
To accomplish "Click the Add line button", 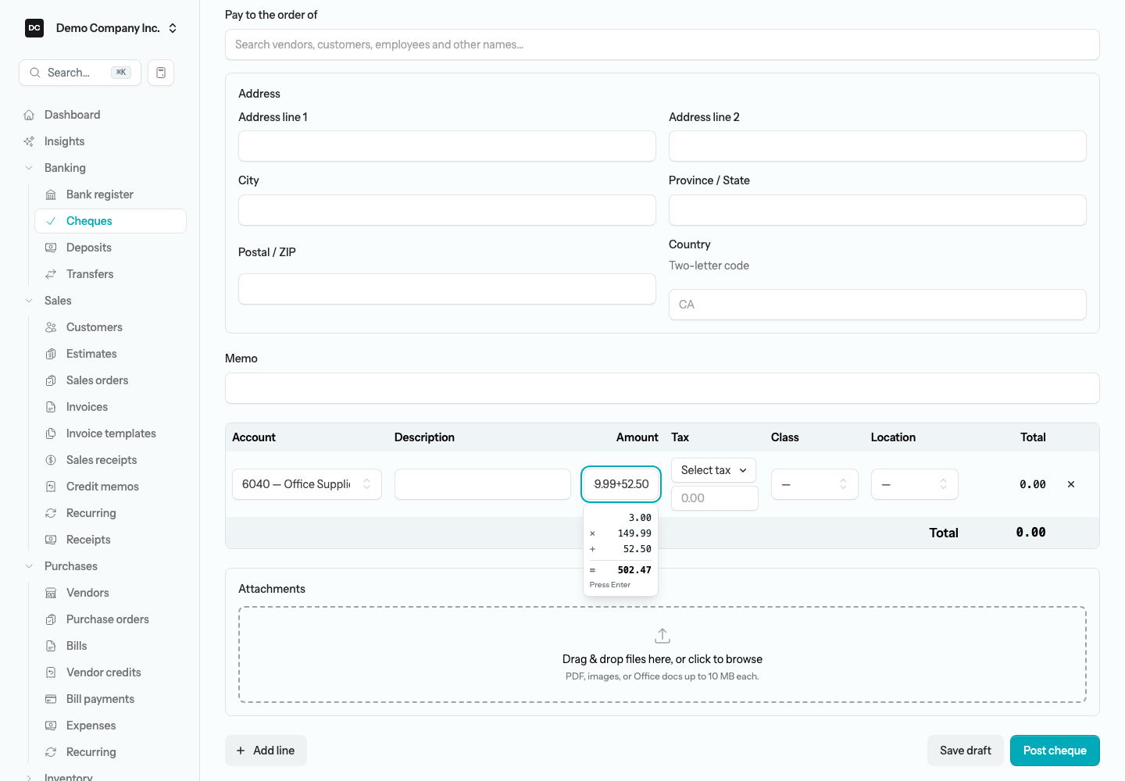I will 266,751.
